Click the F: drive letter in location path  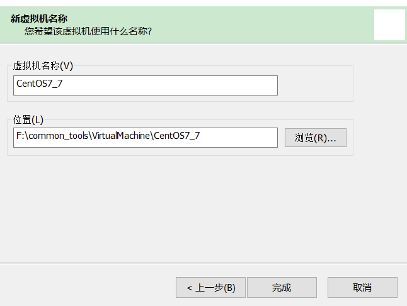(x=20, y=135)
